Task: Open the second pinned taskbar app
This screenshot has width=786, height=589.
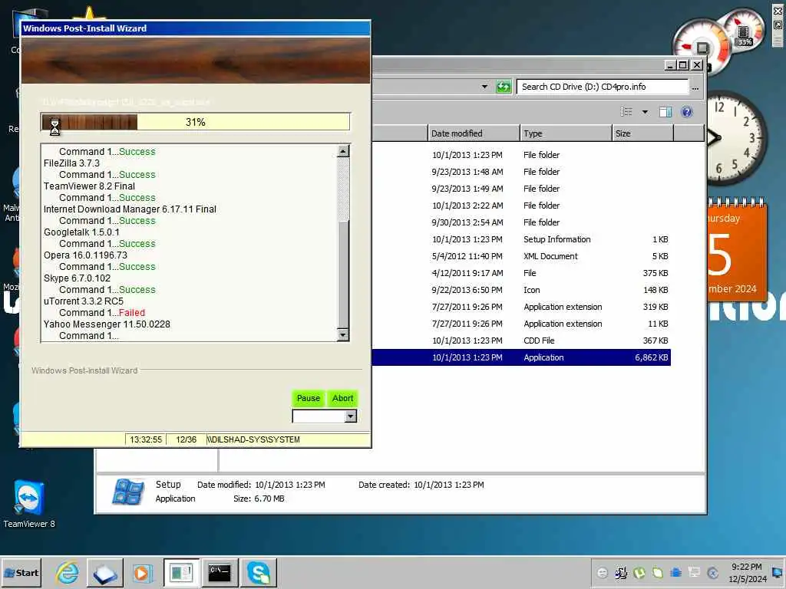Action: tap(104, 572)
